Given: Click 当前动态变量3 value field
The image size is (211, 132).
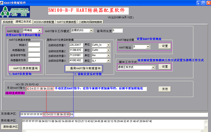Looking at the screenshot, I should (x=76, y=55).
